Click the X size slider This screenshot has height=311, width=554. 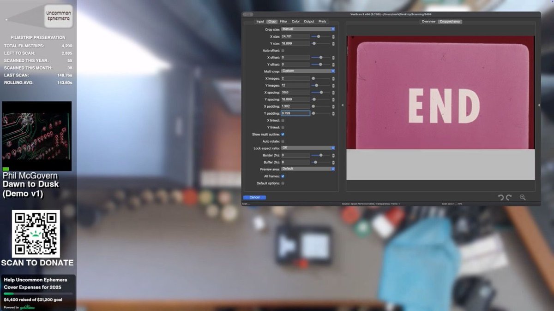320,36
